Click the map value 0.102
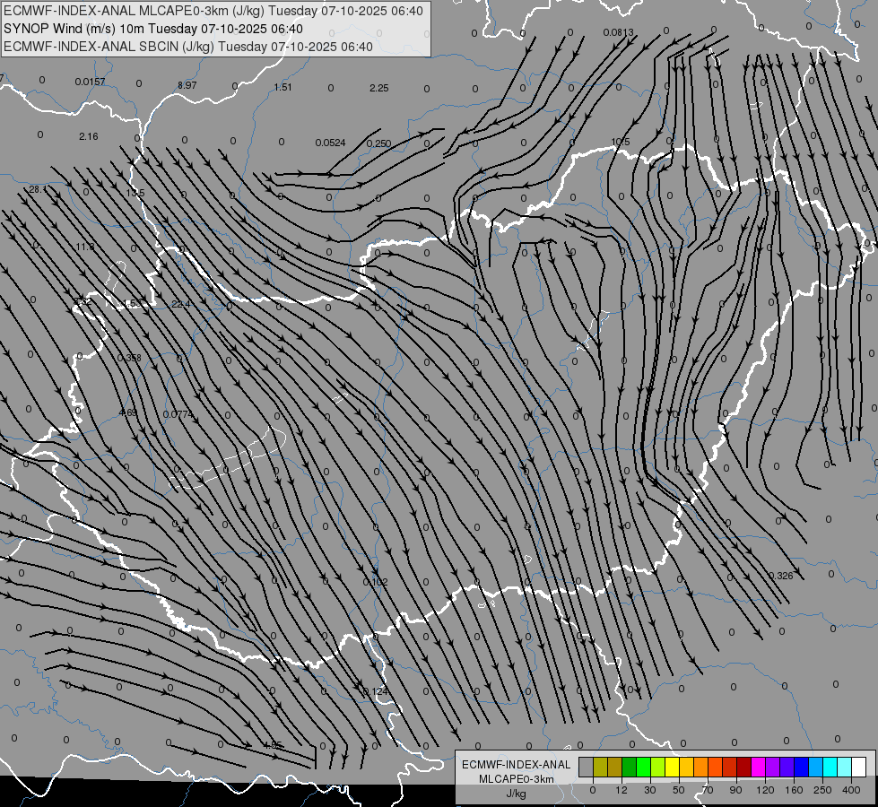Viewport: 878px width, 807px height. pyautogui.click(x=375, y=583)
